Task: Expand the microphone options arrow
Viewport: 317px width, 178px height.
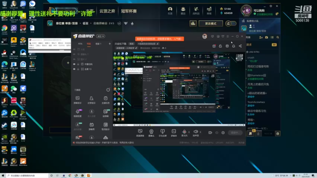Action: 189,132
